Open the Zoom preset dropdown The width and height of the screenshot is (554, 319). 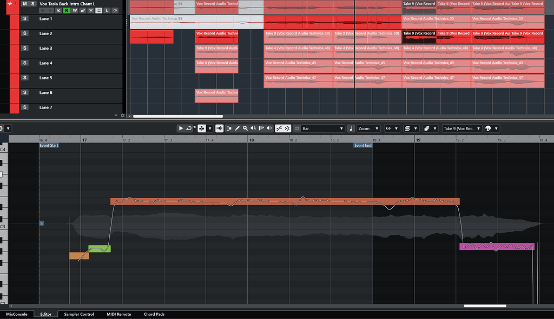(377, 128)
